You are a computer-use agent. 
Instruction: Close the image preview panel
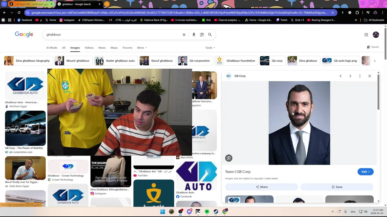coord(369,76)
